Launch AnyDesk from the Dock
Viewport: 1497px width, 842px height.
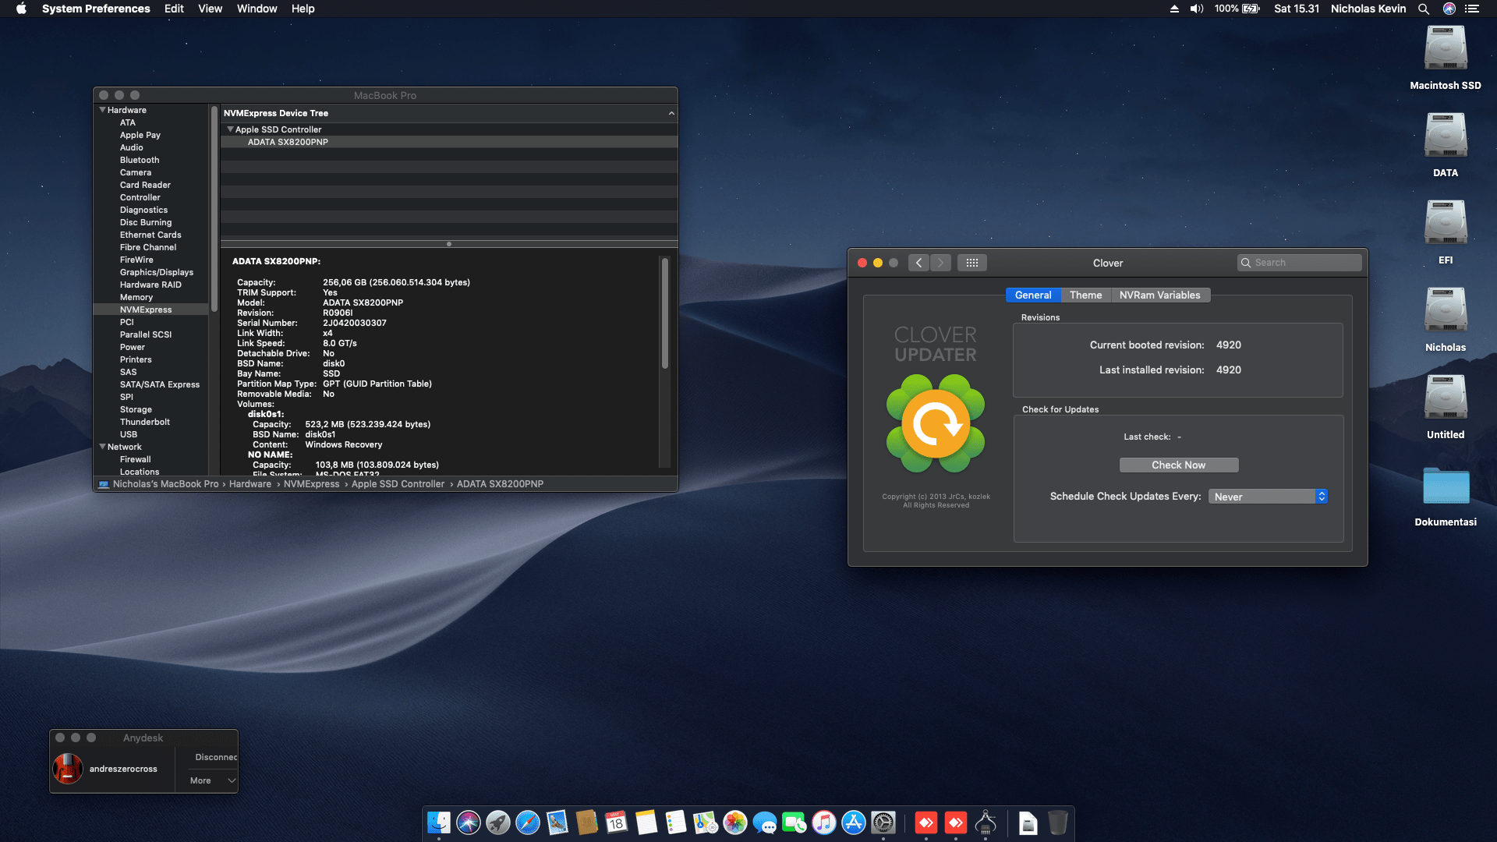pos(926,824)
